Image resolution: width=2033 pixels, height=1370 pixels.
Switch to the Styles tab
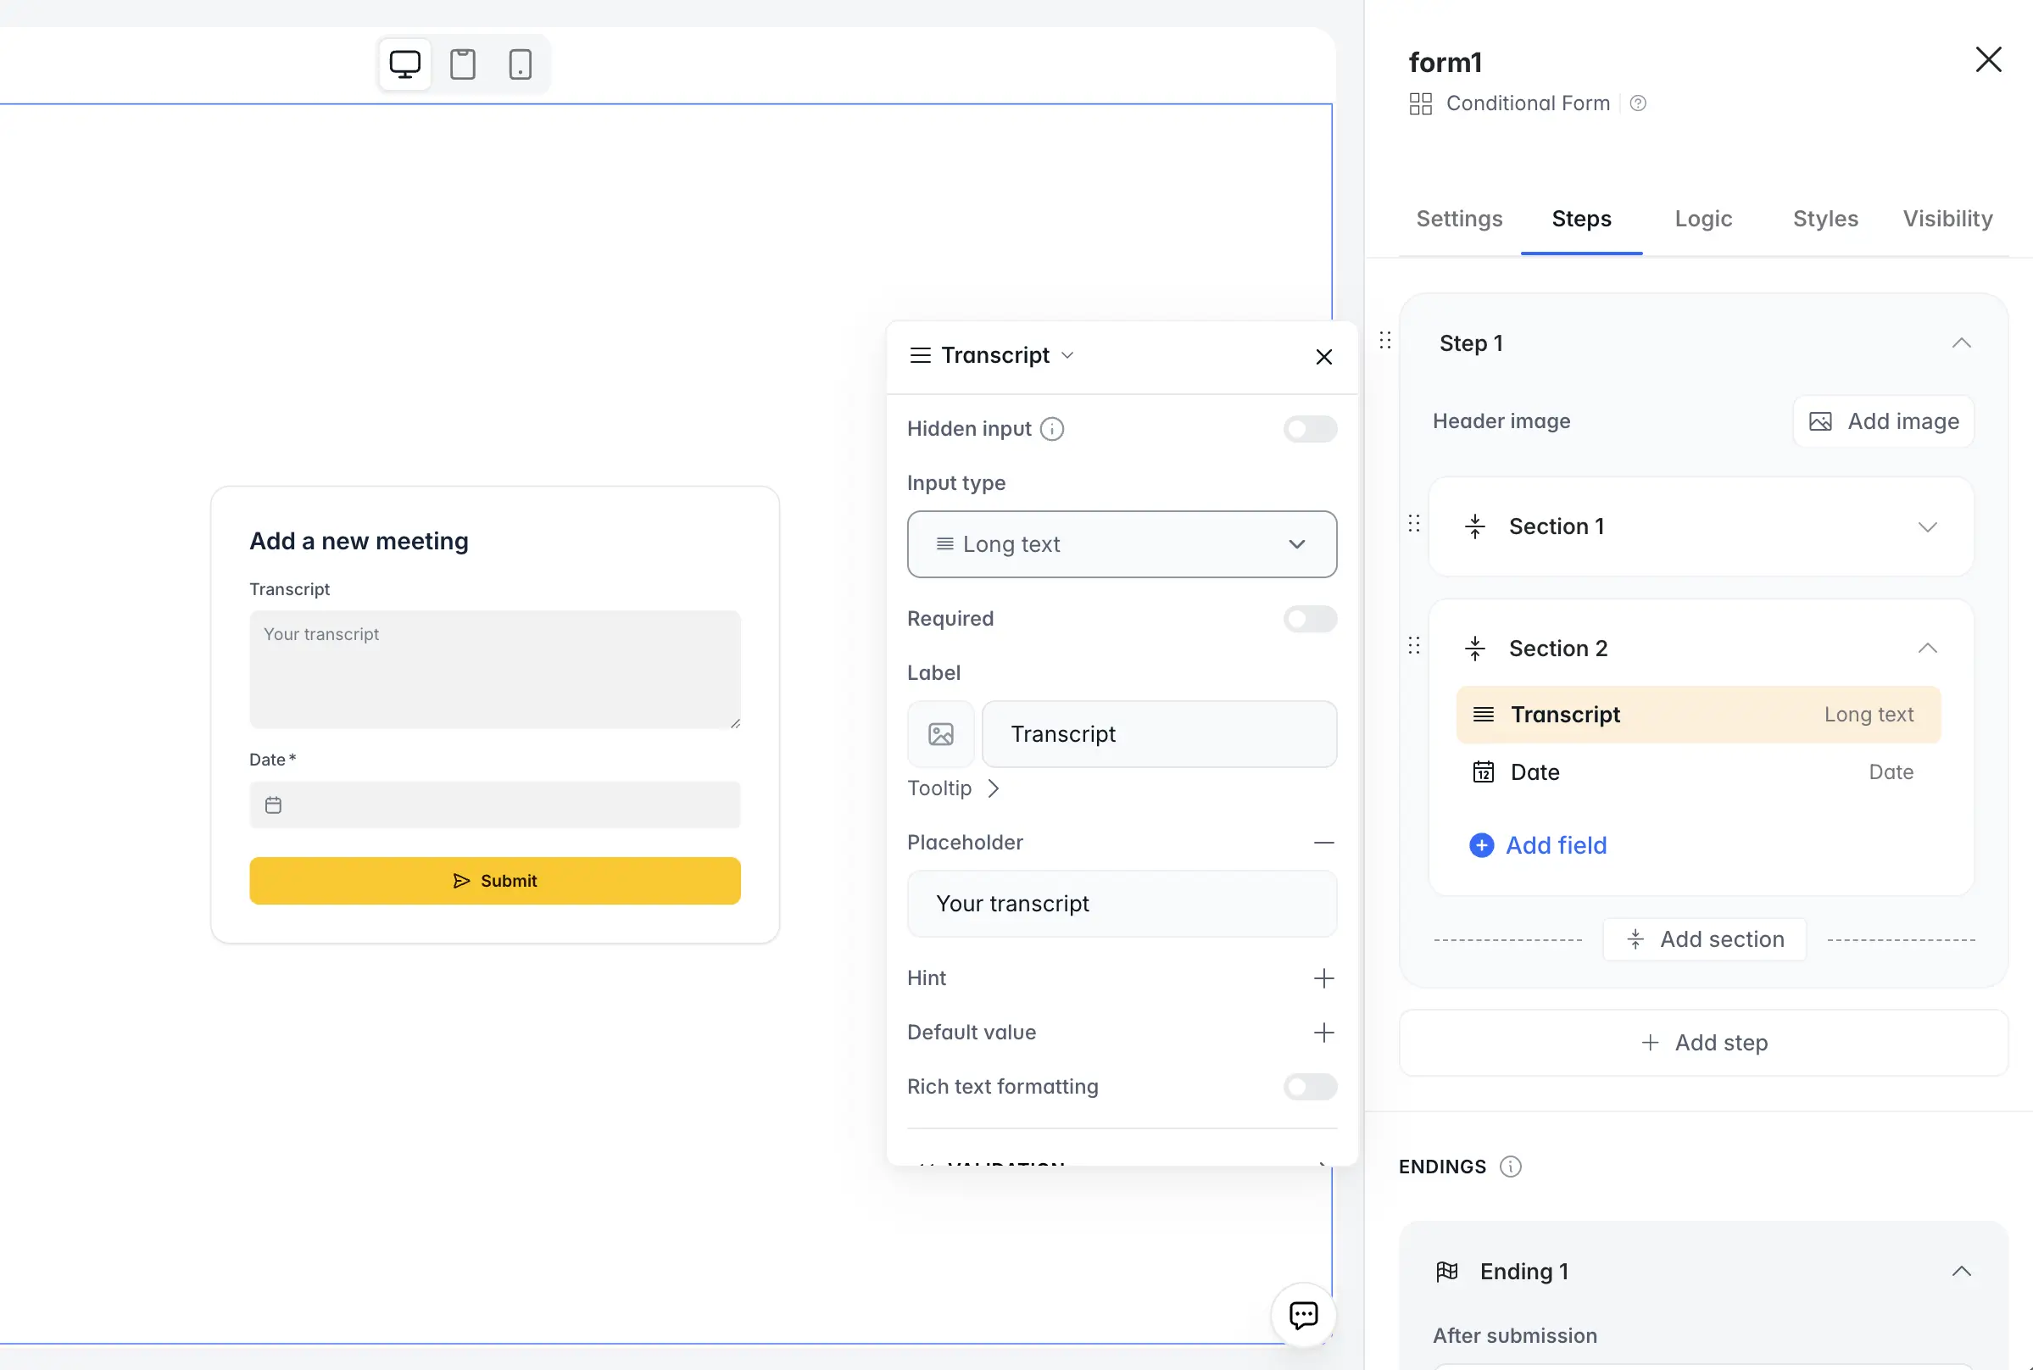(x=1825, y=219)
